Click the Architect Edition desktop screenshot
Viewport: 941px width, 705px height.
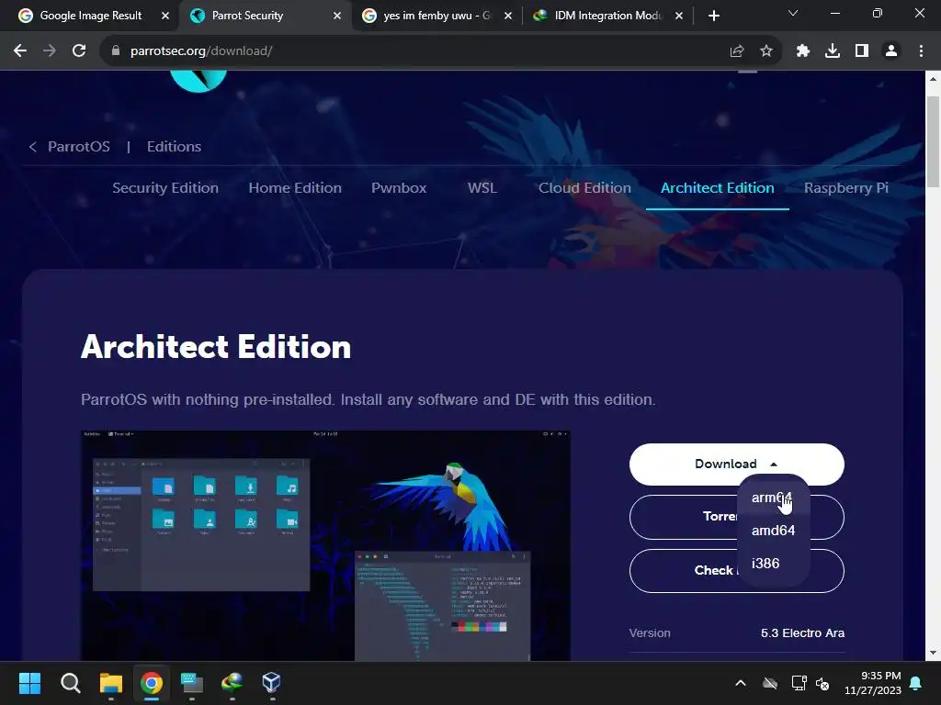click(325, 545)
